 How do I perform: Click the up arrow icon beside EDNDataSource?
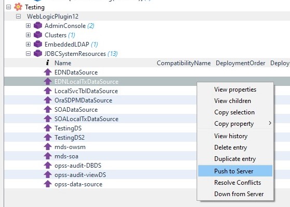pos(48,72)
